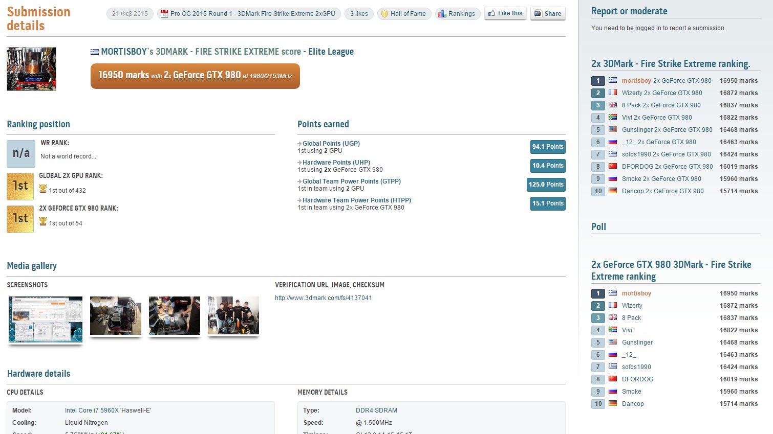Image resolution: width=773 pixels, height=434 pixels.
Task: Click the 10.4 Points badge
Action: point(548,166)
